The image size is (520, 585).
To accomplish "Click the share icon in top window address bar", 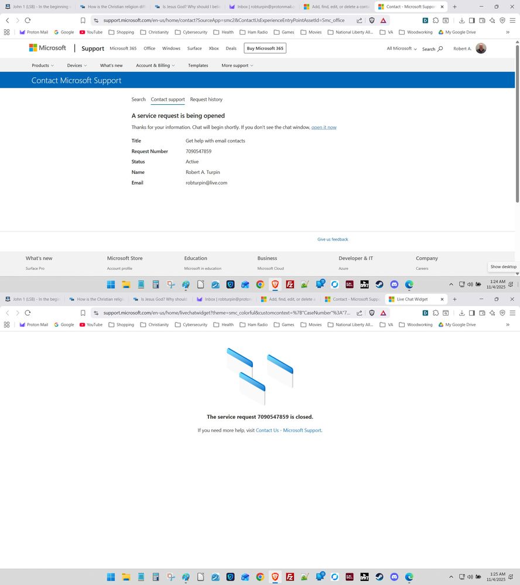I will (x=359, y=20).
